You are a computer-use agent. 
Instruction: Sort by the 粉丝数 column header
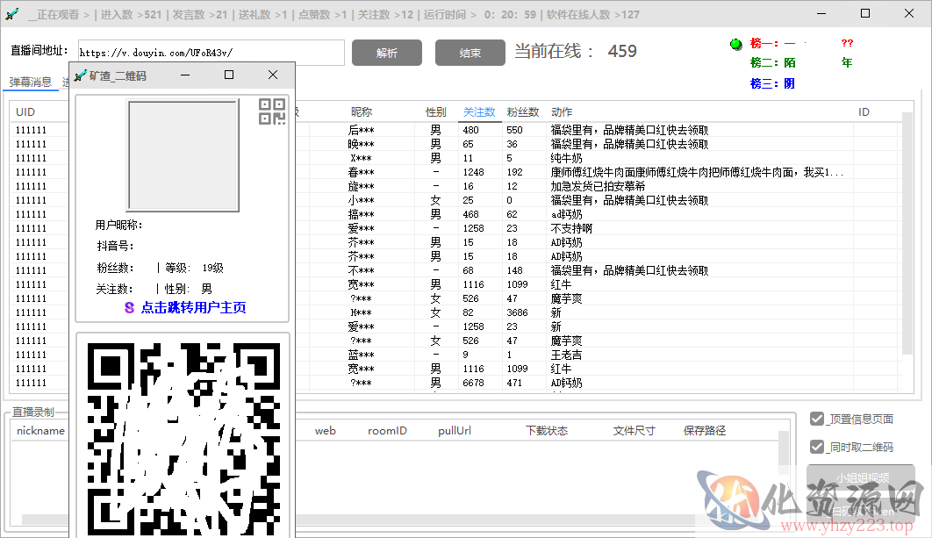[x=523, y=111]
